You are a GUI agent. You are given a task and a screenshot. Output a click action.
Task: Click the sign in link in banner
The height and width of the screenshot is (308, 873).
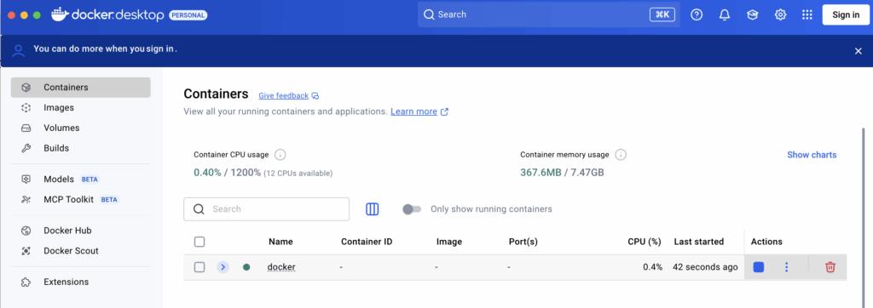160,48
